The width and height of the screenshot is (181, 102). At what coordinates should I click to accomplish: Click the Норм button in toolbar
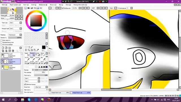[x=111, y=8]
